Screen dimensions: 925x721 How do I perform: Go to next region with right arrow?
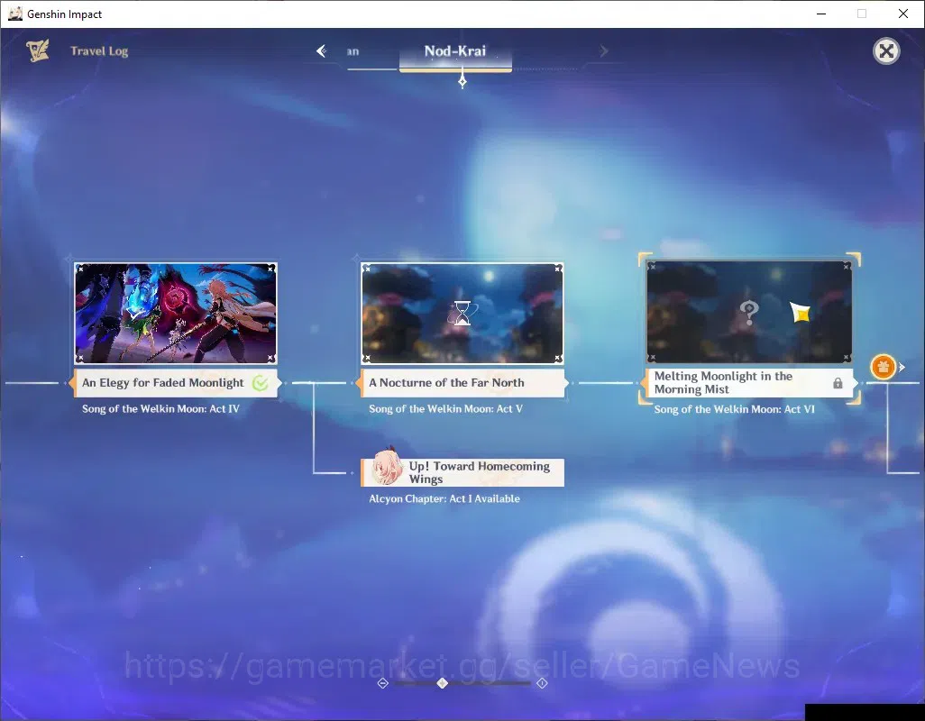click(x=603, y=51)
